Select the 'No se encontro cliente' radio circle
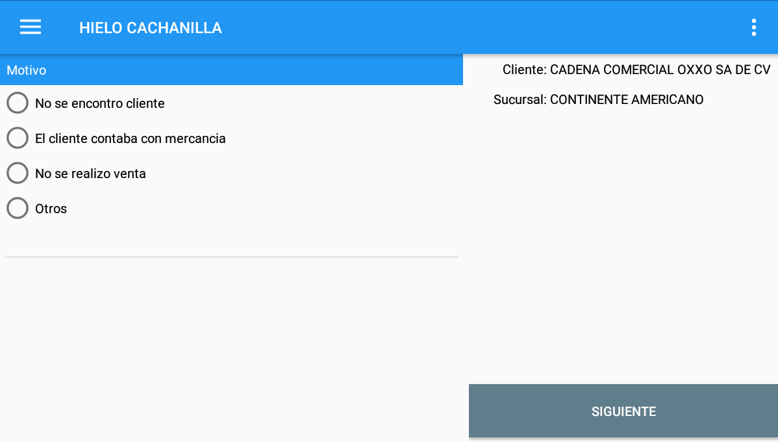The width and height of the screenshot is (778, 442). point(18,103)
